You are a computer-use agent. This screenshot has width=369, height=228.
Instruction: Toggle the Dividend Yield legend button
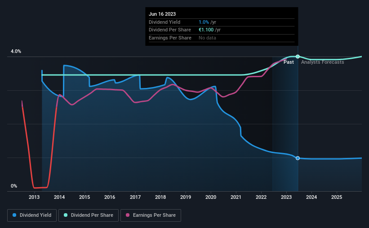tap(32, 215)
